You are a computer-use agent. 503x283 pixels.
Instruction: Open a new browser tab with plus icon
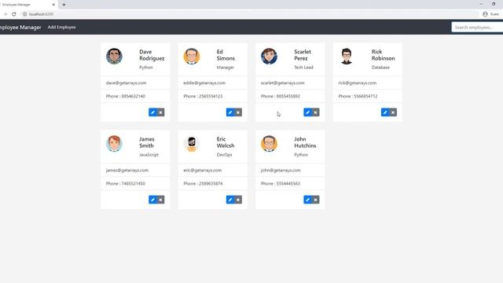64,5
